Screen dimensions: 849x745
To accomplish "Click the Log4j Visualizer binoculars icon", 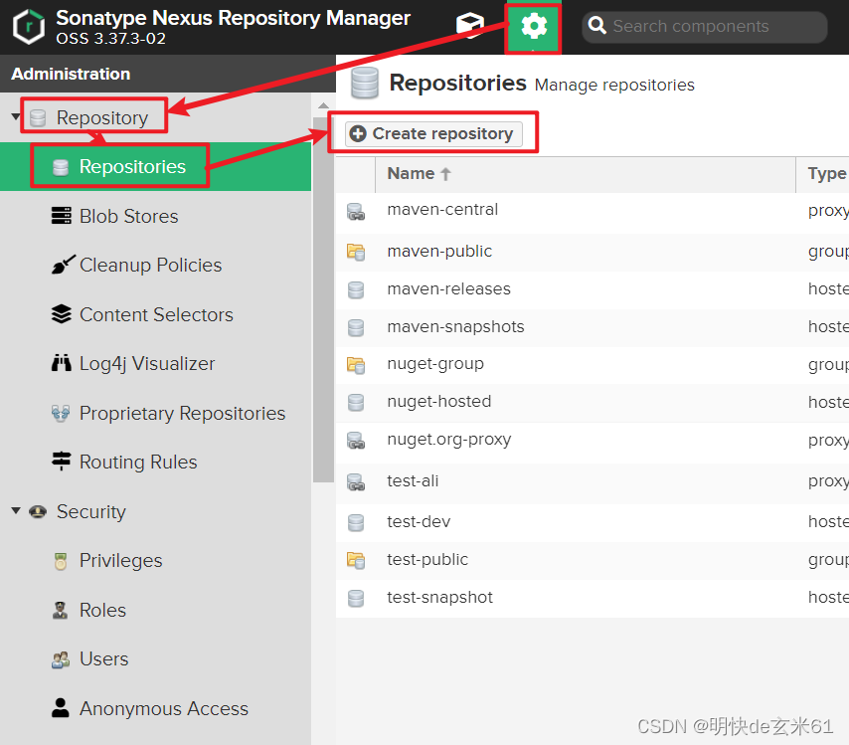I will (62, 362).
